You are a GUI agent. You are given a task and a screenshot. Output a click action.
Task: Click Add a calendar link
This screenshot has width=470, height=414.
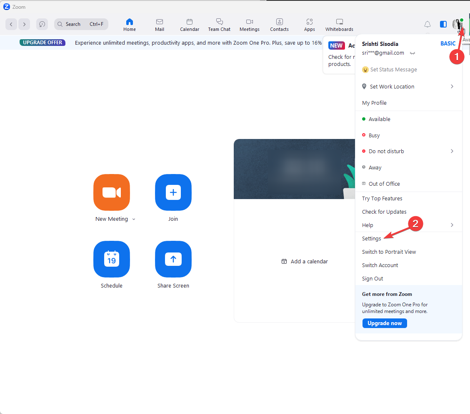click(x=309, y=262)
